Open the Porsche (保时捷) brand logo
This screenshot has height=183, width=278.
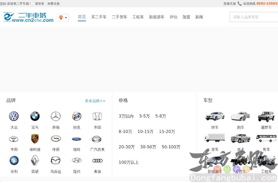tap(35, 139)
